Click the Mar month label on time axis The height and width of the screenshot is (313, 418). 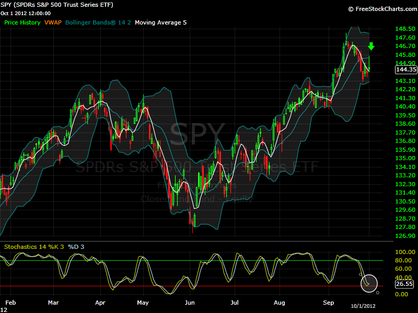[x=53, y=303]
